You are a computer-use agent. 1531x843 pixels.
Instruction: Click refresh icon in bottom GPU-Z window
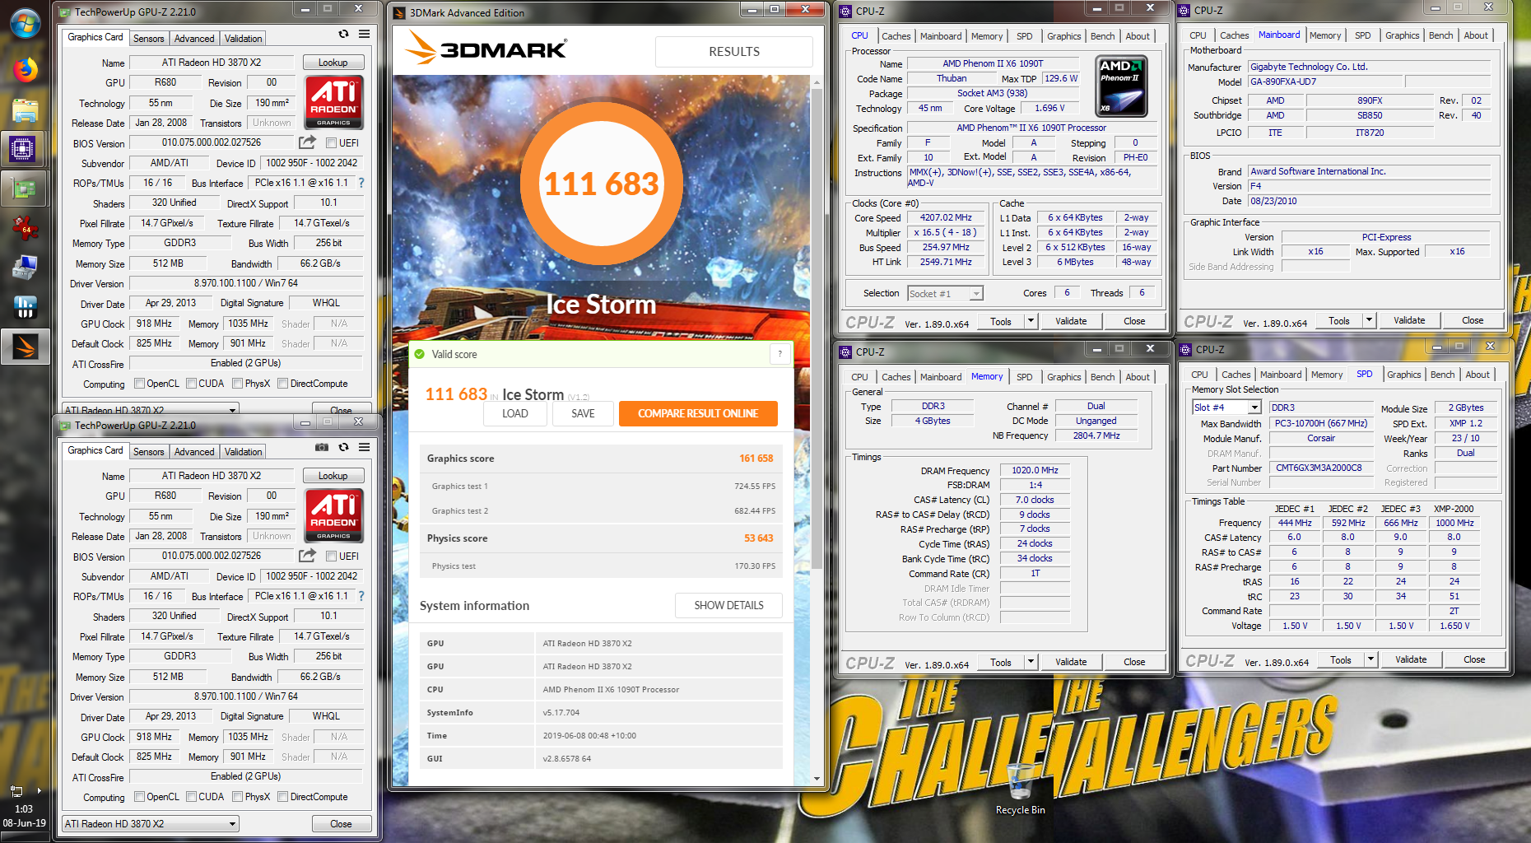click(343, 447)
